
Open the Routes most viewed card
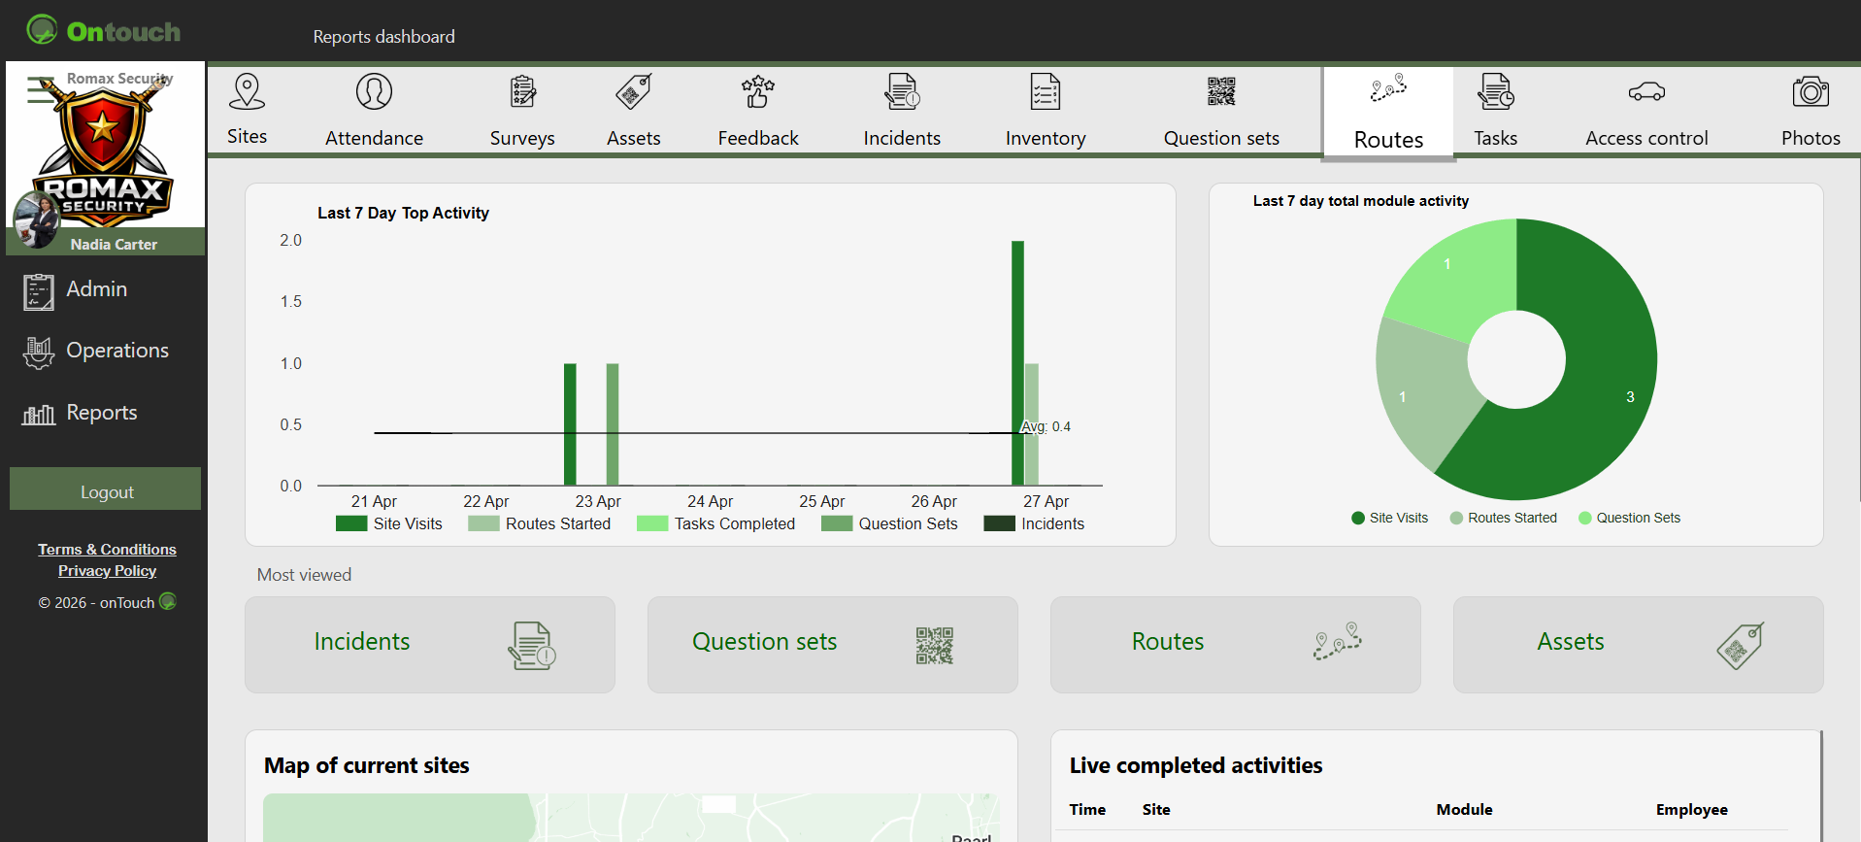tap(1236, 645)
